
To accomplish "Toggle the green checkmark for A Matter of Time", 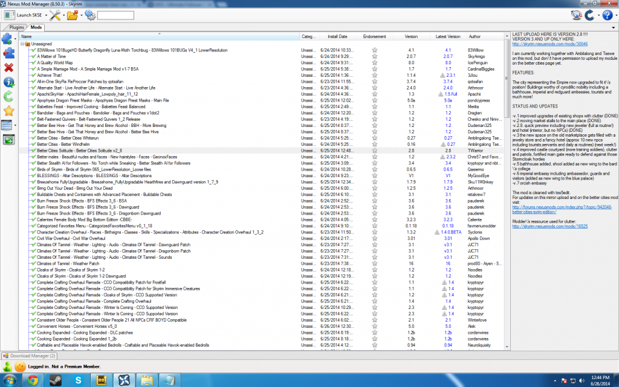I will [x=33, y=56].
